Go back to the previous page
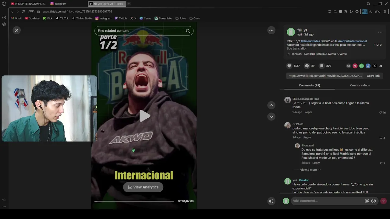The height and width of the screenshot is (219, 390). 12,12
